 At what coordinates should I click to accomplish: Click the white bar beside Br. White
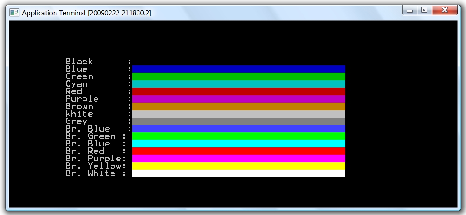[238, 173]
